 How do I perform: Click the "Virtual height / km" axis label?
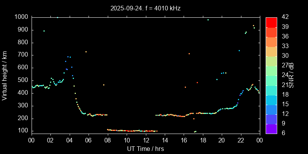click(x=5, y=75)
